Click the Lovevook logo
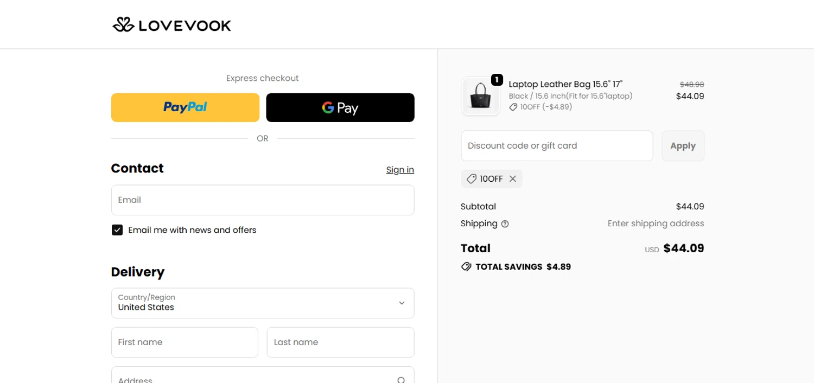The height and width of the screenshot is (383, 814). pos(171,25)
